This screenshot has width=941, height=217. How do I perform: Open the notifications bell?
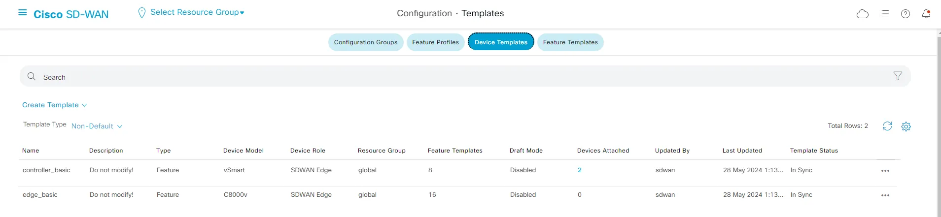[926, 14]
